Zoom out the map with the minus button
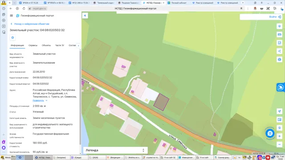 279,144
